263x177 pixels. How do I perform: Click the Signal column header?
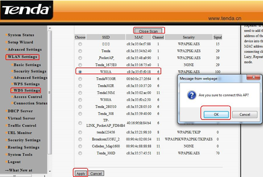tap(218, 37)
